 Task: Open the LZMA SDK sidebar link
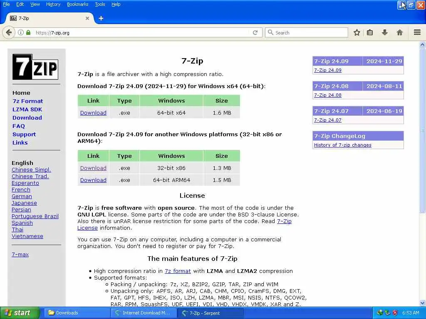click(x=27, y=109)
